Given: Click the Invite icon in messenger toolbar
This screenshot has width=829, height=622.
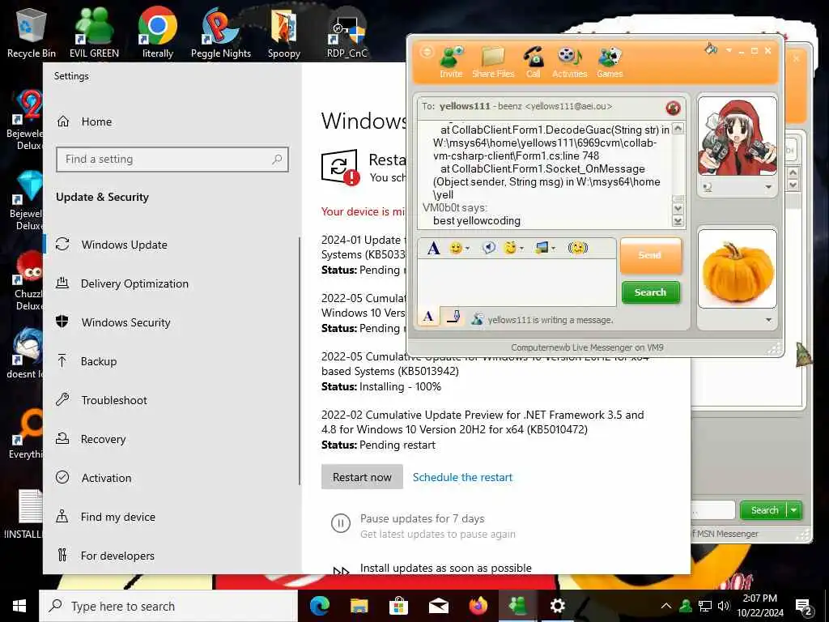Looking at the screenshot, I should (x=451, y=62).
